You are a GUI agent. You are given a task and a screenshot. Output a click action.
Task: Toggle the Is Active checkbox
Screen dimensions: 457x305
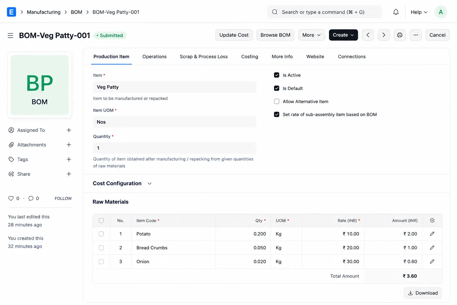[277, 75]
